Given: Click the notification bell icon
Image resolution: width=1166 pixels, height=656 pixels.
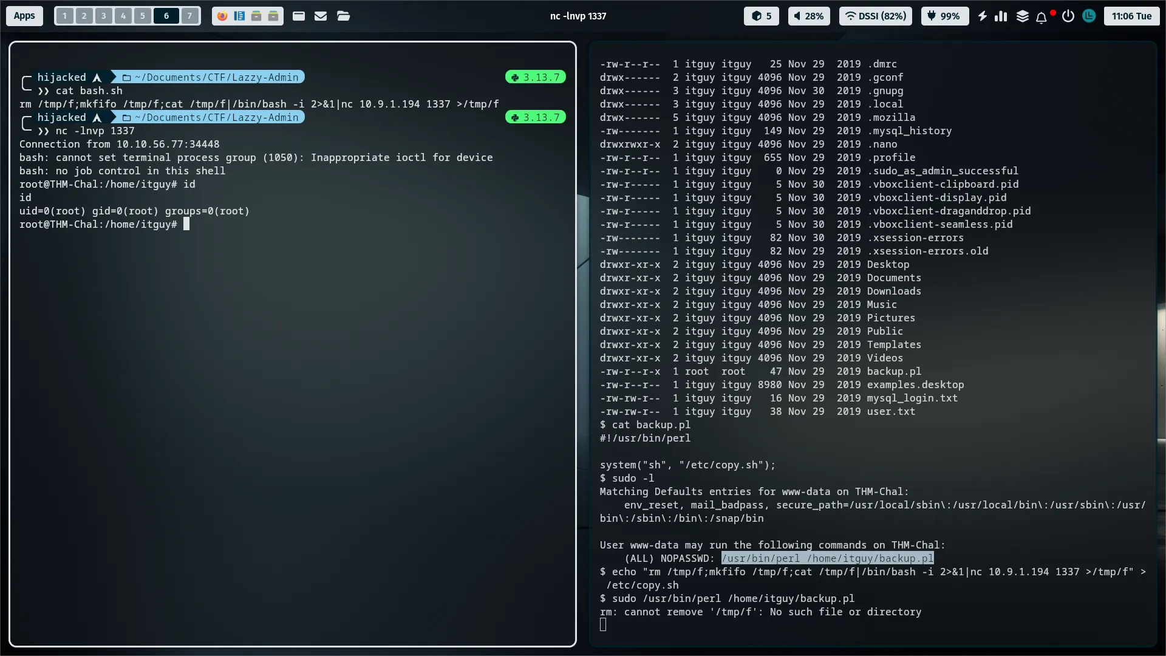Looking at the screenshot, I should coord(1042,16).
